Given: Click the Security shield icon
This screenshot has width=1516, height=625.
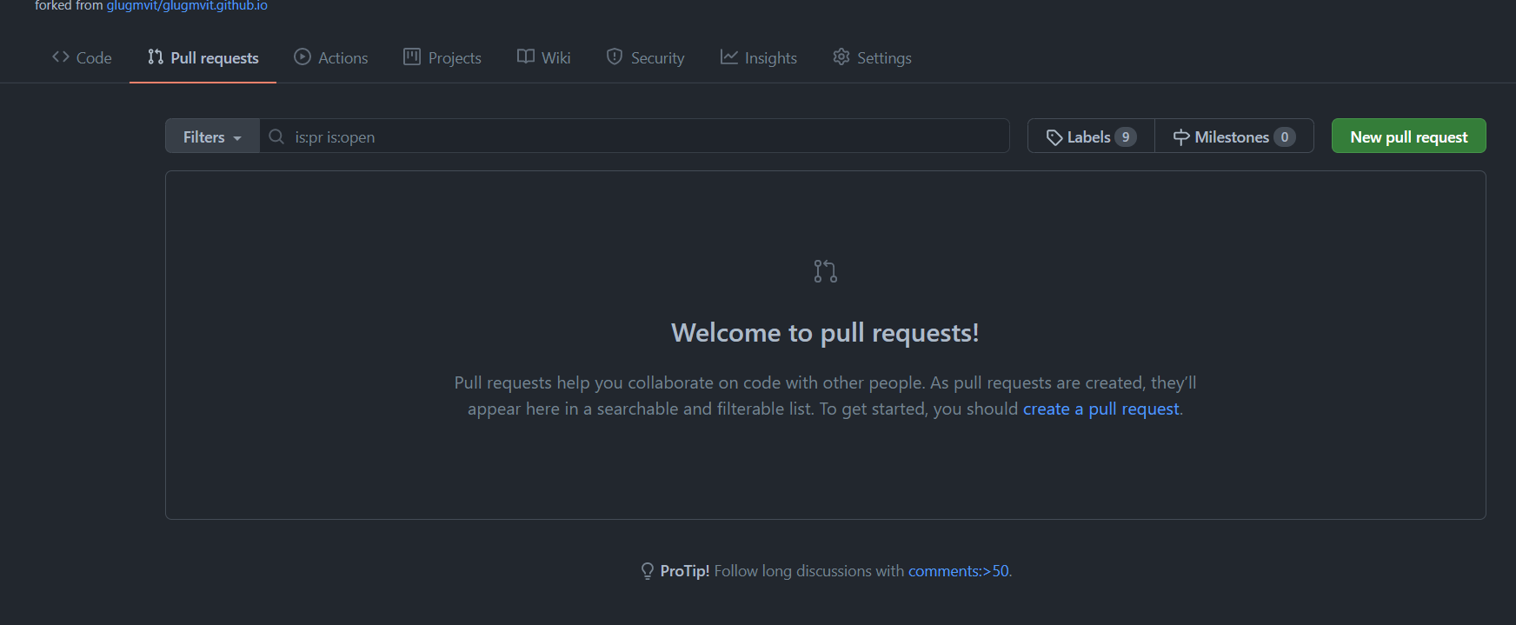Looking at the screenshot, I should tap(615, 57).
